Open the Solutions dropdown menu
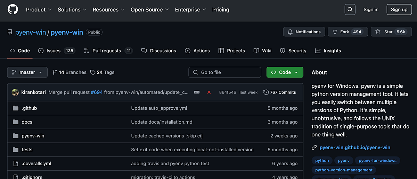Screen dimensions: 417x179 (72, 10)
